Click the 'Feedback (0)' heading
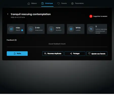Screen dimensions: 114x100 click(12, 40)
